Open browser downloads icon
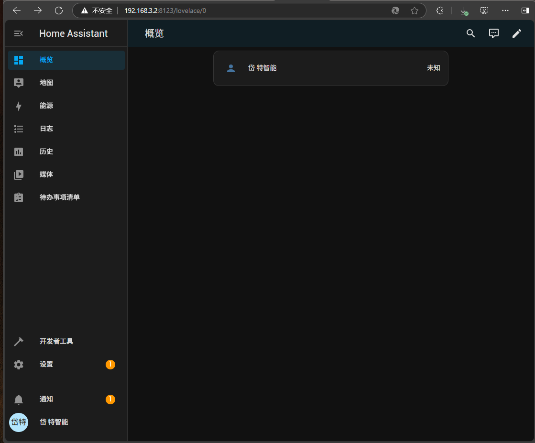 tap(463, 11)
